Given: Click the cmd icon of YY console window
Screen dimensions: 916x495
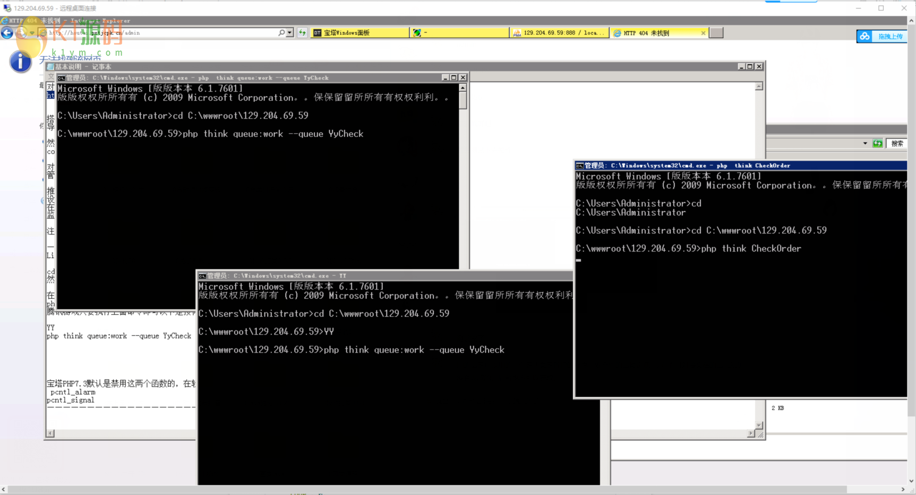Looking at the screenshot, I should click(202, 276).
